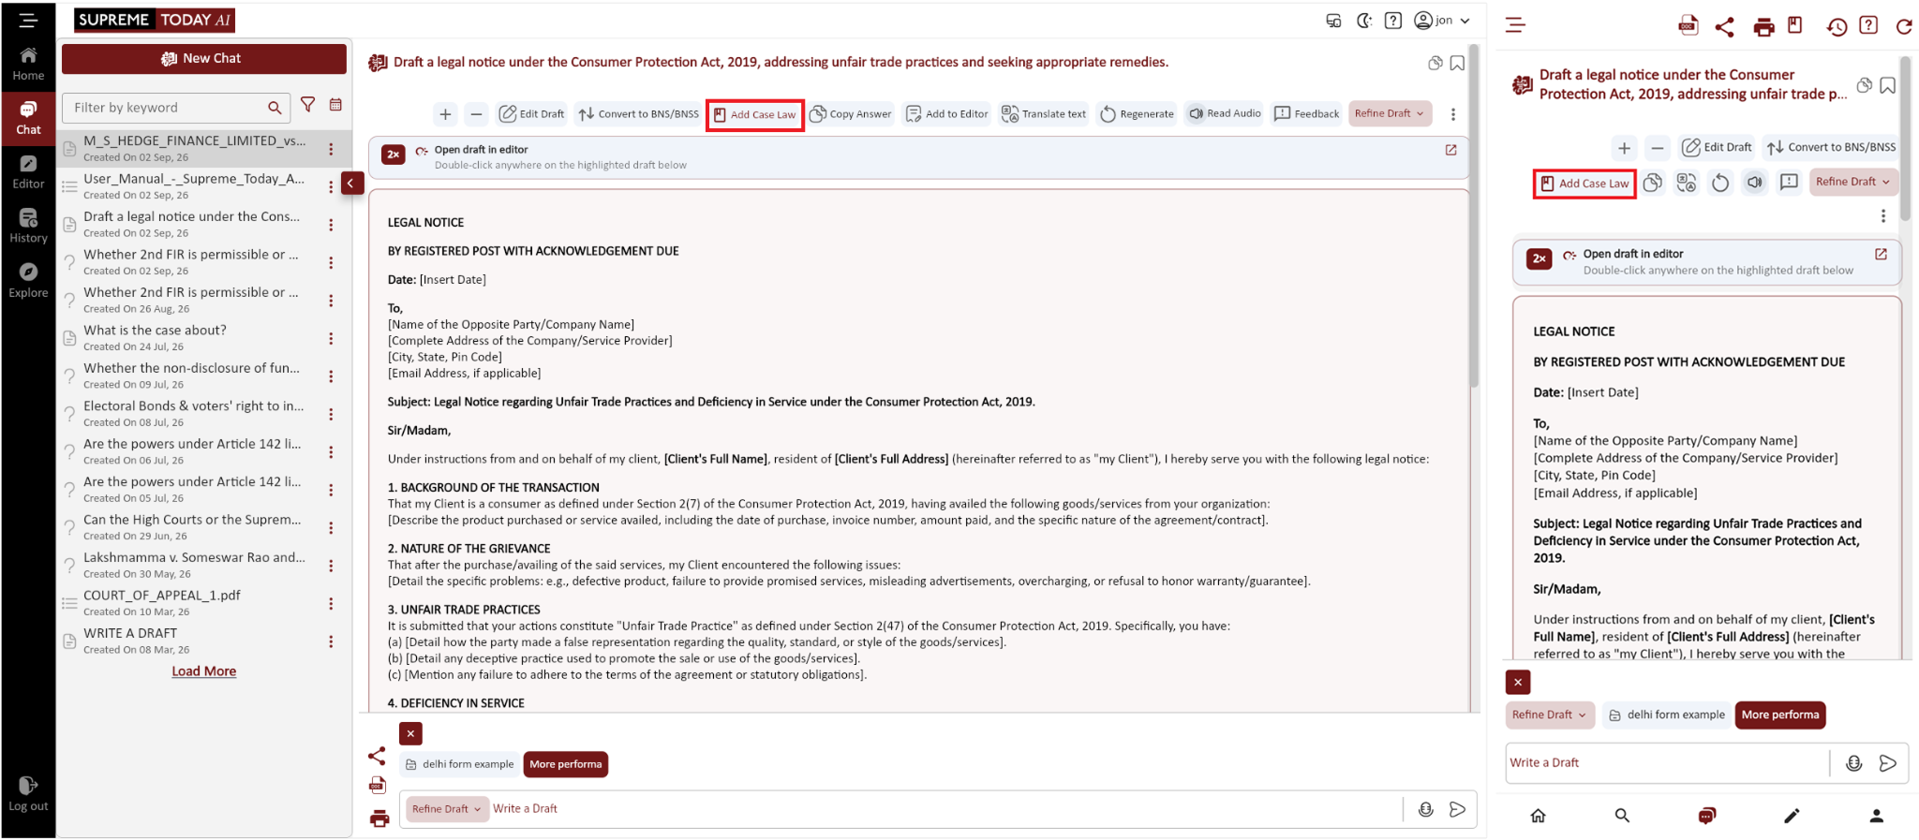Copy the question in main chat header
The width and height of the screenshot is (1919, 840).
pos(1435,64)
